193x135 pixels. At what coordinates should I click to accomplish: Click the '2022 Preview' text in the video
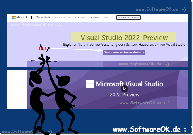(125, 95)
